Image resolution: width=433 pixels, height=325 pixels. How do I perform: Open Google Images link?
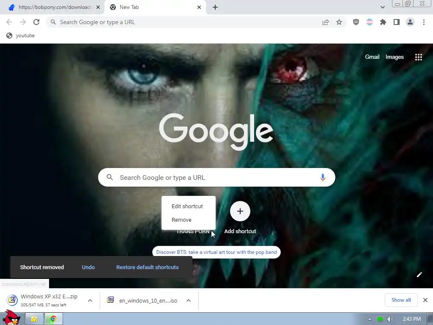(x=395, y=57)
